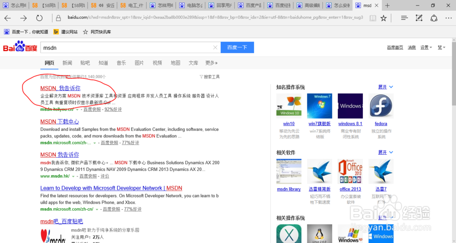Open the Hub three-lines icon

click(x=404, y=18)
